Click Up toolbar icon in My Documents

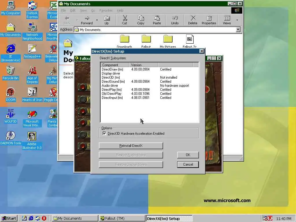[x=107, y=20]
